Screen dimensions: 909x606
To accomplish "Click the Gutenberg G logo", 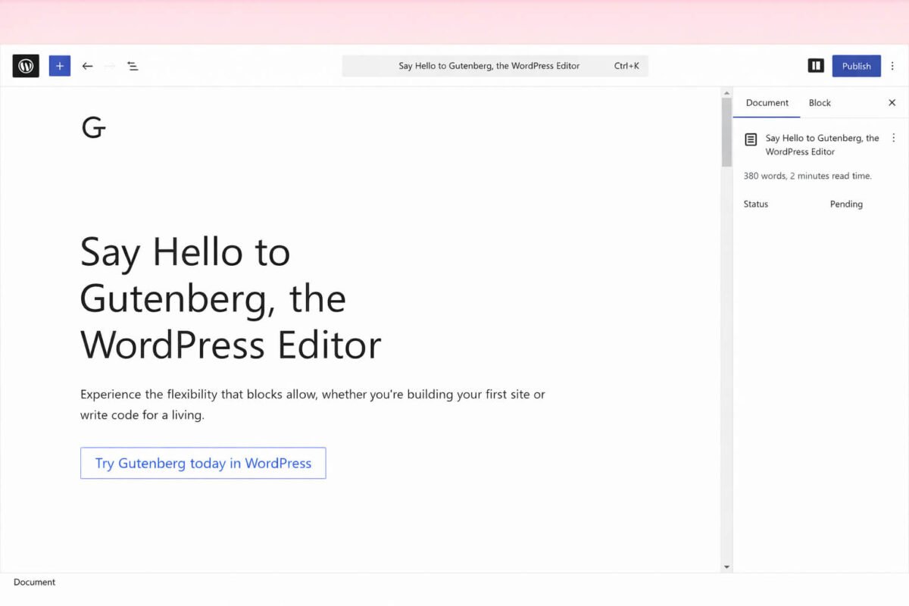I will 93,127.
